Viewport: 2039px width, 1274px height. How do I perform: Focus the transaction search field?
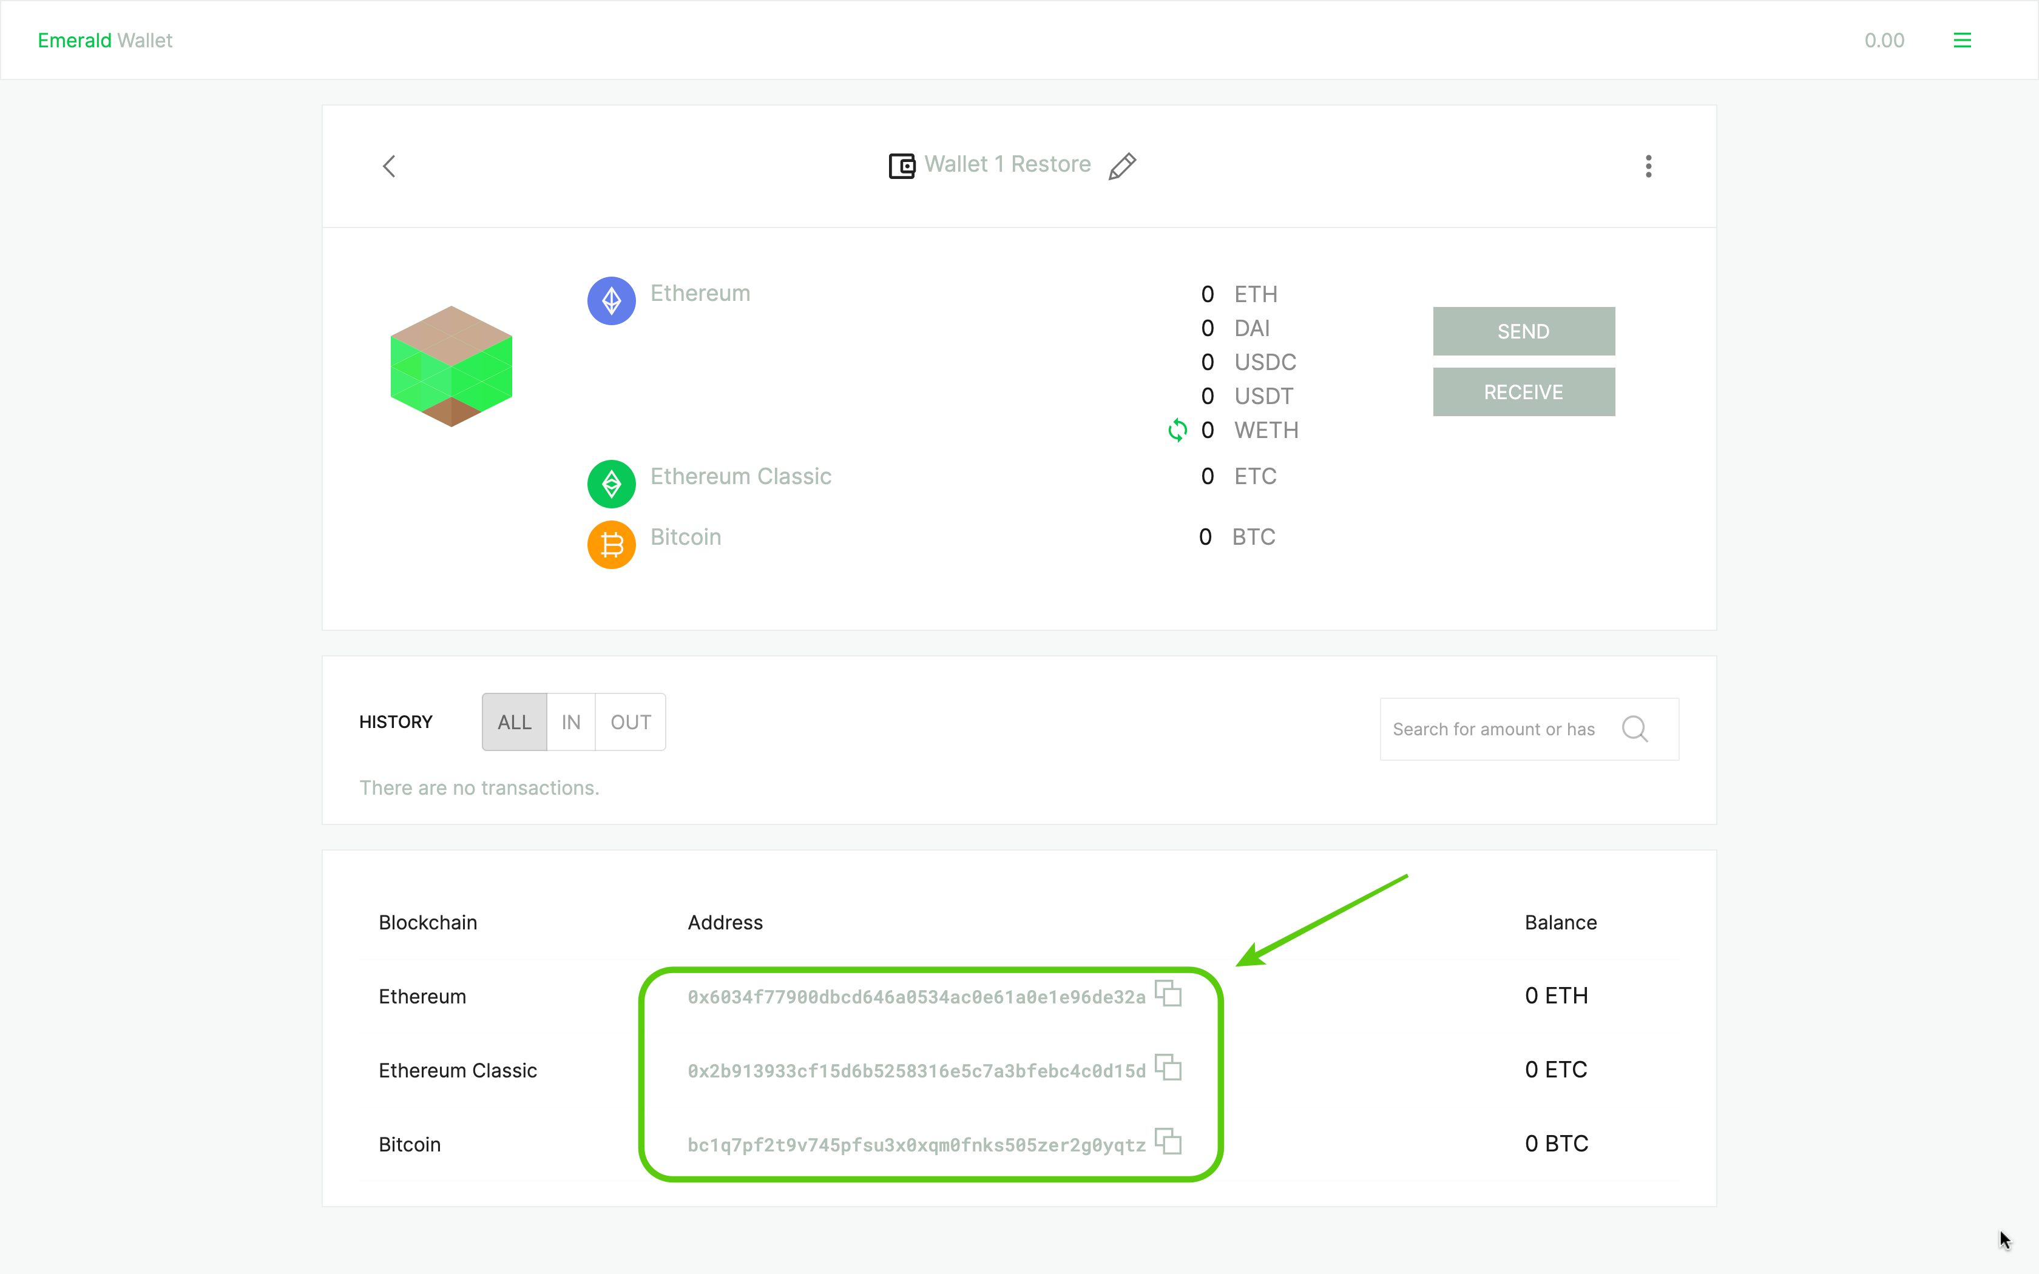[1493, 729]
